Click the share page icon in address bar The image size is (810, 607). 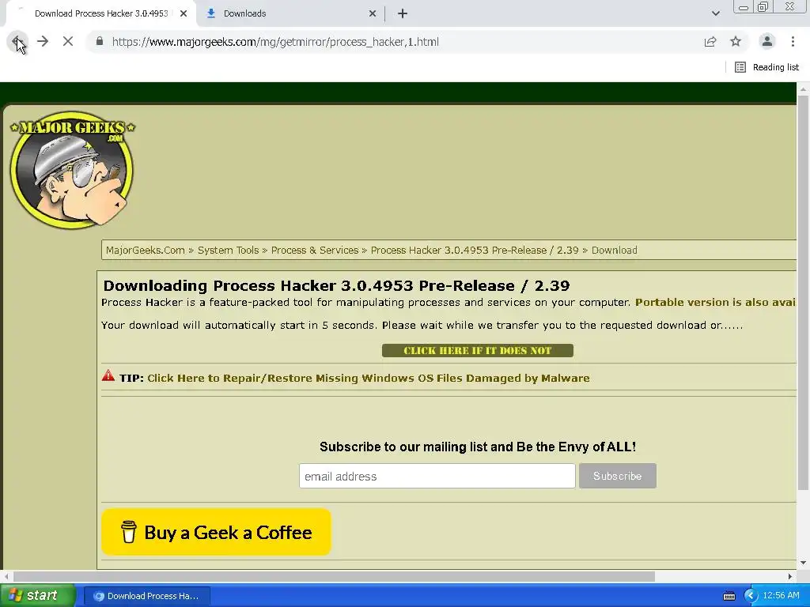(710, 41)
